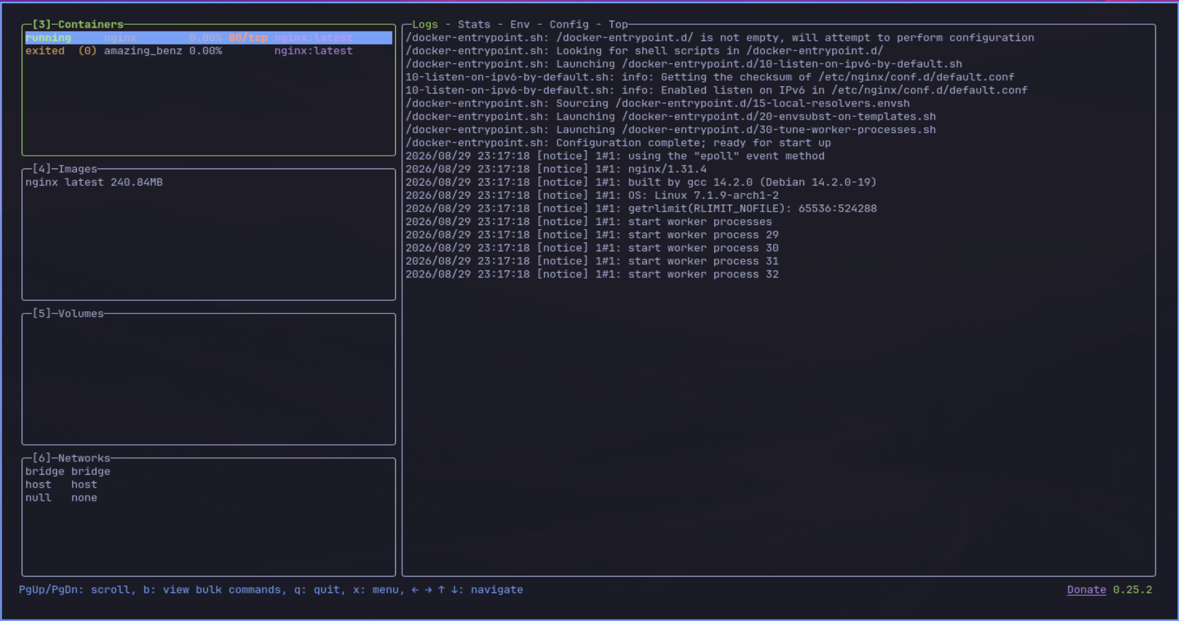1179x621 pixels.
Task: Click the 'b: view bulk commands' hint
Action: click(212, 590)
